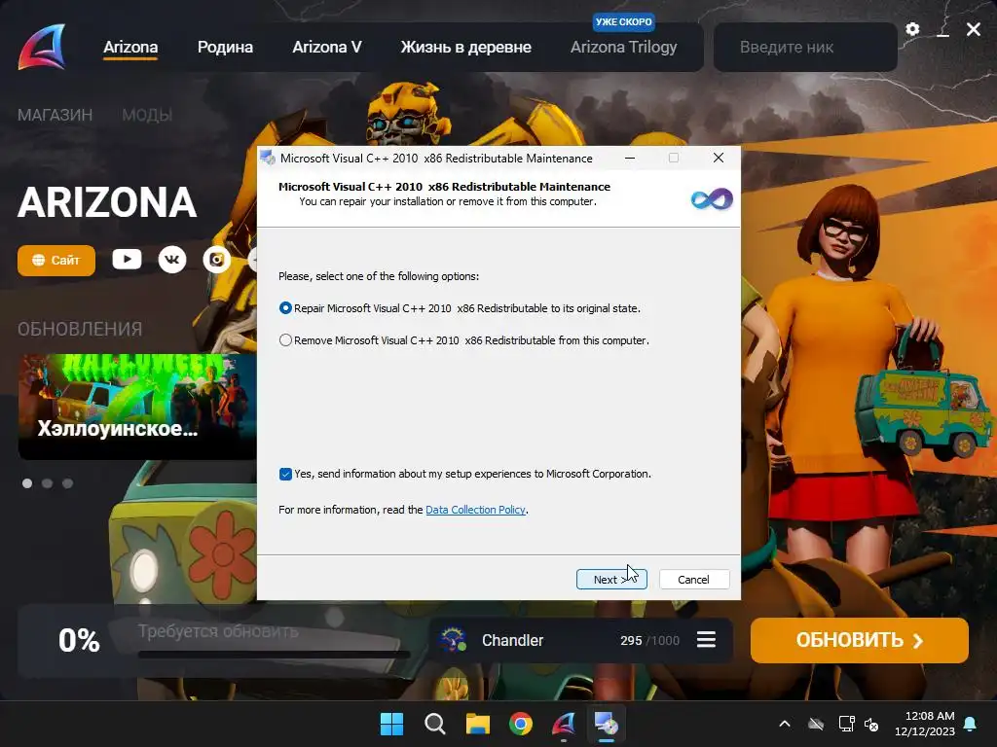Select the third carousel dot
The width and height of the screenshot is (997, 747).
click(67, 483)
